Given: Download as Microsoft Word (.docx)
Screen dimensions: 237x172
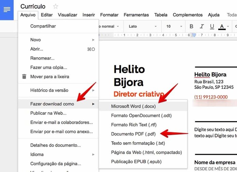Looking at the screenshot, I should pos(143,106).
